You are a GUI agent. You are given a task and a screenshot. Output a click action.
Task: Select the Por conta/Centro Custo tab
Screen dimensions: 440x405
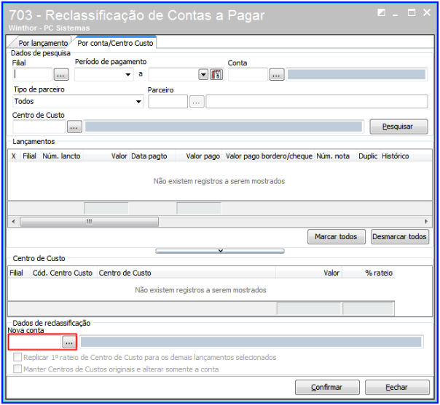pos(115,43)
